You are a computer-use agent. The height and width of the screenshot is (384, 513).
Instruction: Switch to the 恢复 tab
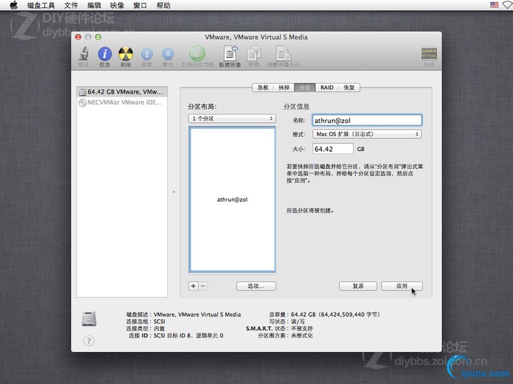point(349,88)
